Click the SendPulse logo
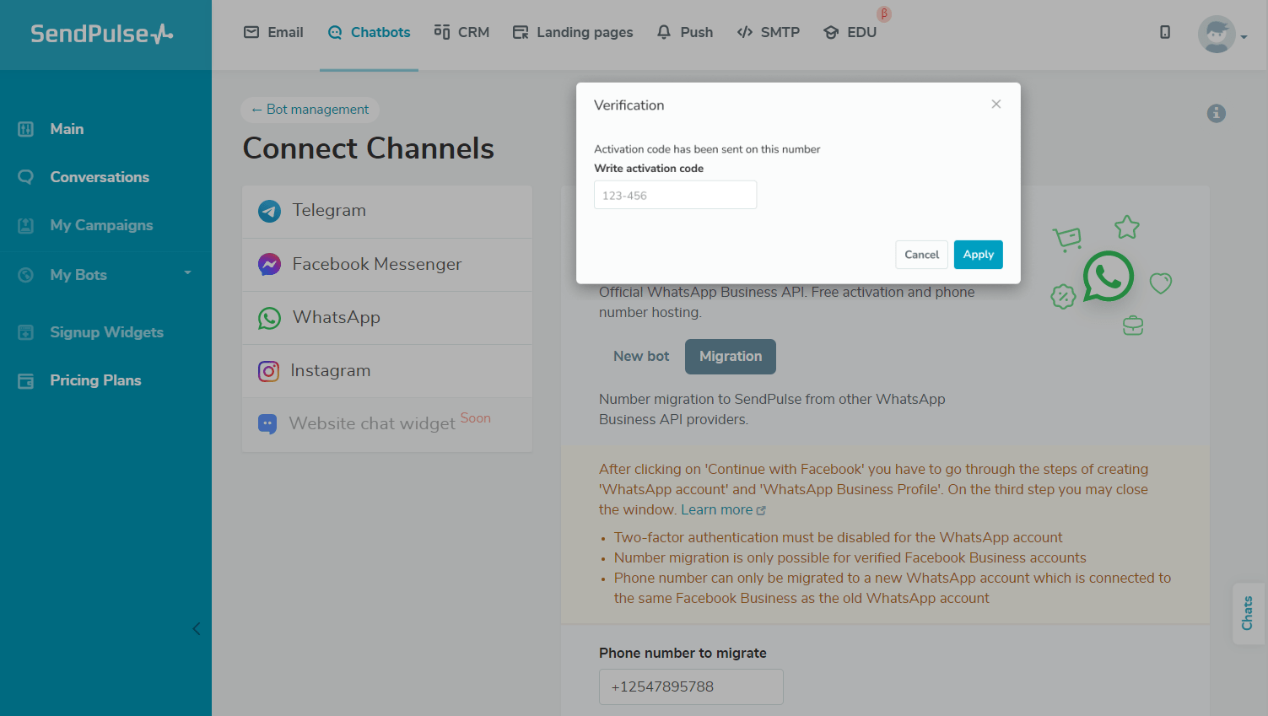Image resolution: width=1268 pixels, height=716 pixels. coord(102,34)
